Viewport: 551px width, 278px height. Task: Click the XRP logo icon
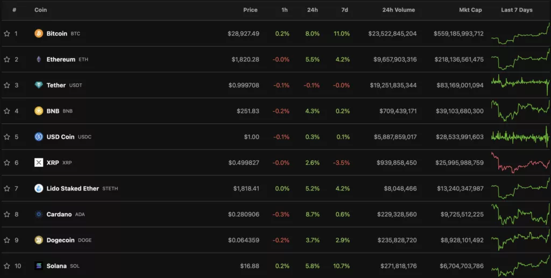pos(39,163)
